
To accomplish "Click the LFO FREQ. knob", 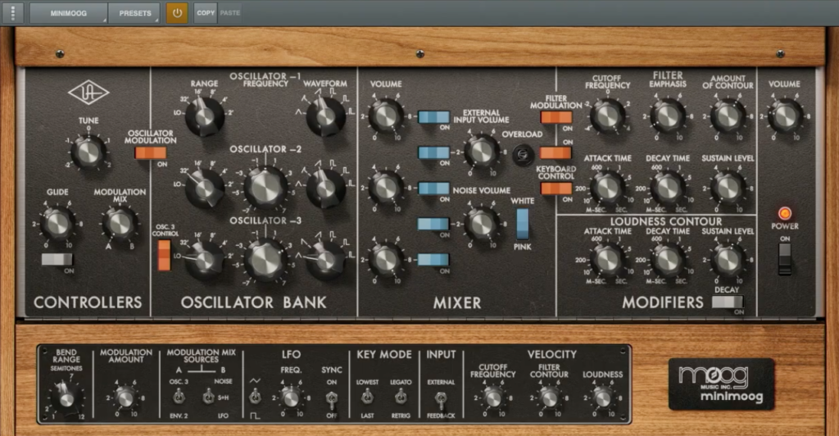I will click(291, 397).
